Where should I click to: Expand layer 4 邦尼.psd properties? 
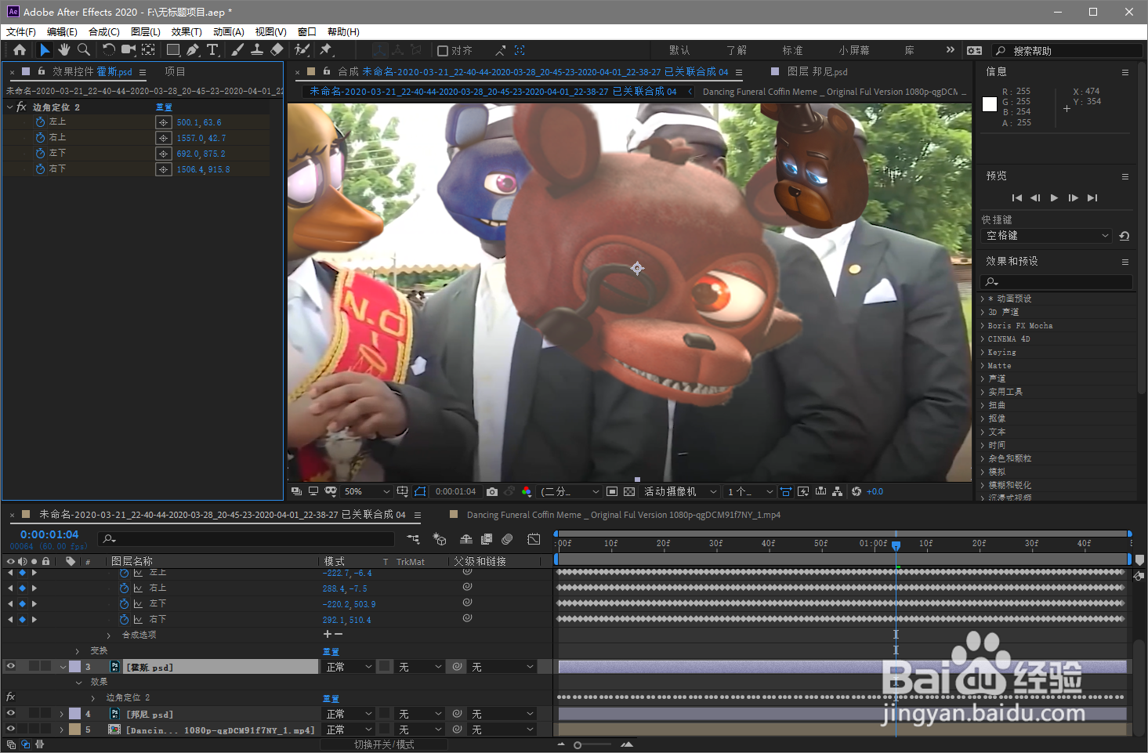[61, 714]
